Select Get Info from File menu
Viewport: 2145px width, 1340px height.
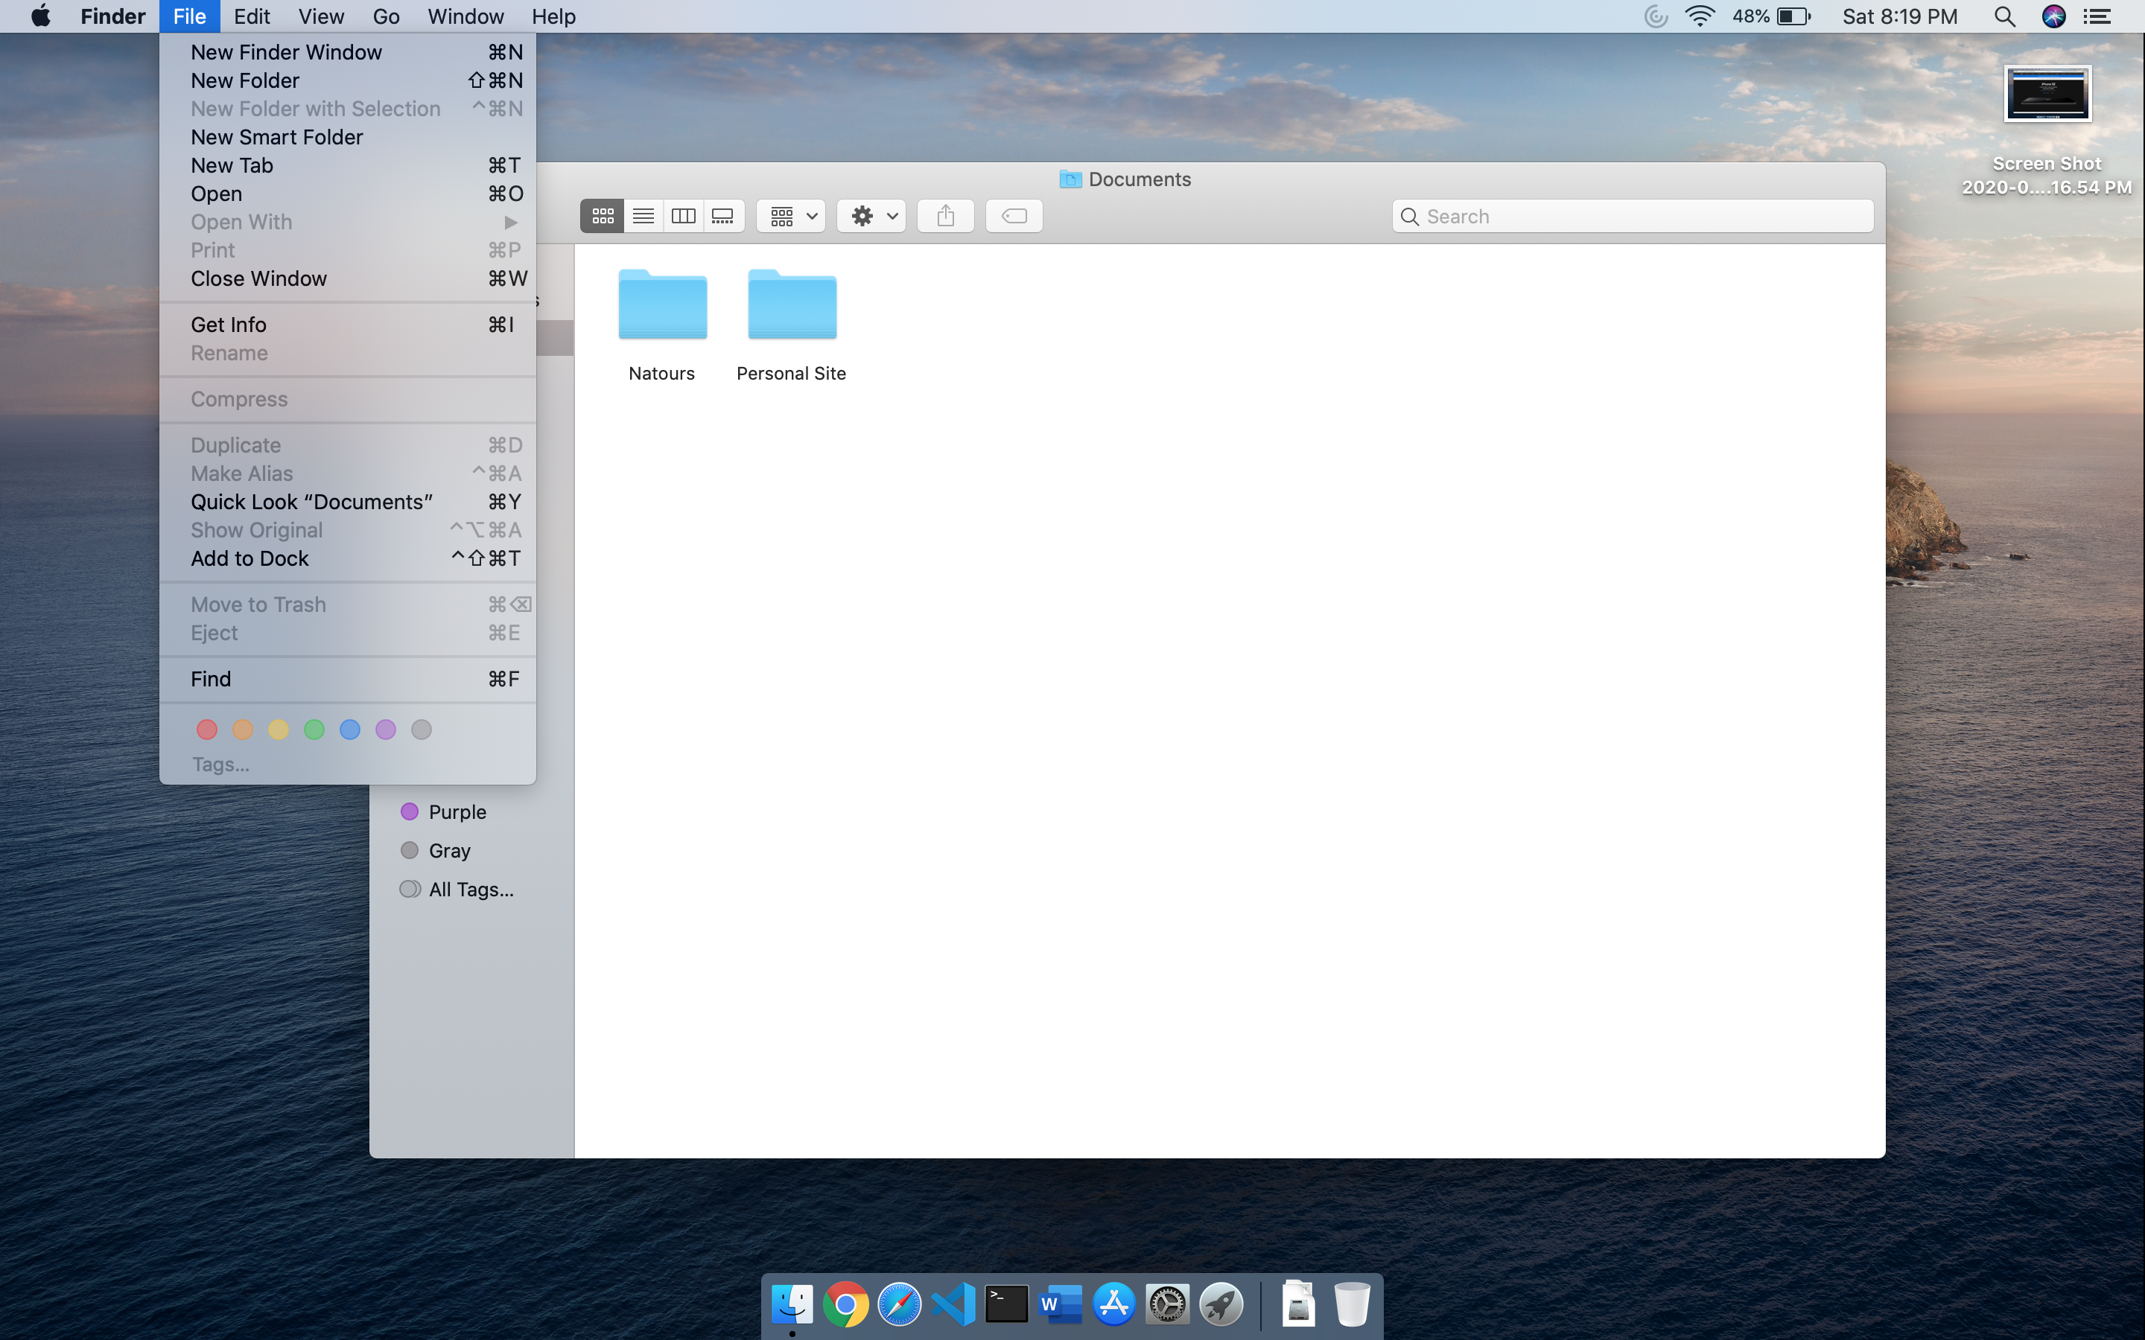click(227, 324)
